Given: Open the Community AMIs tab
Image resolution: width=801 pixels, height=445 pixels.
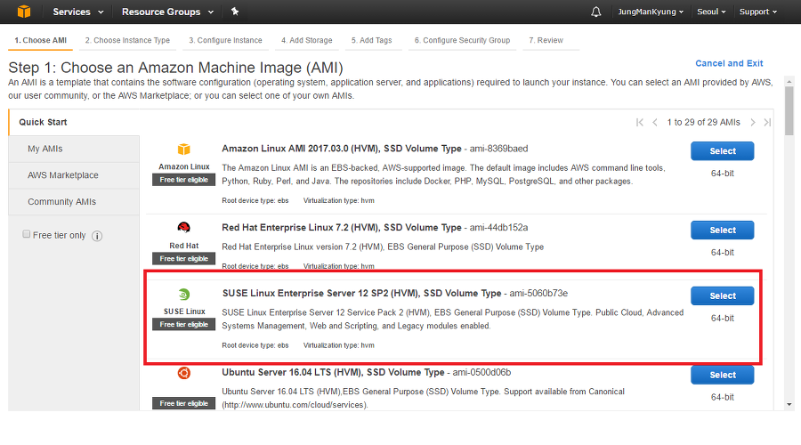Looking at the screenshot, I should pyautogui.click(x=61, y=202).
